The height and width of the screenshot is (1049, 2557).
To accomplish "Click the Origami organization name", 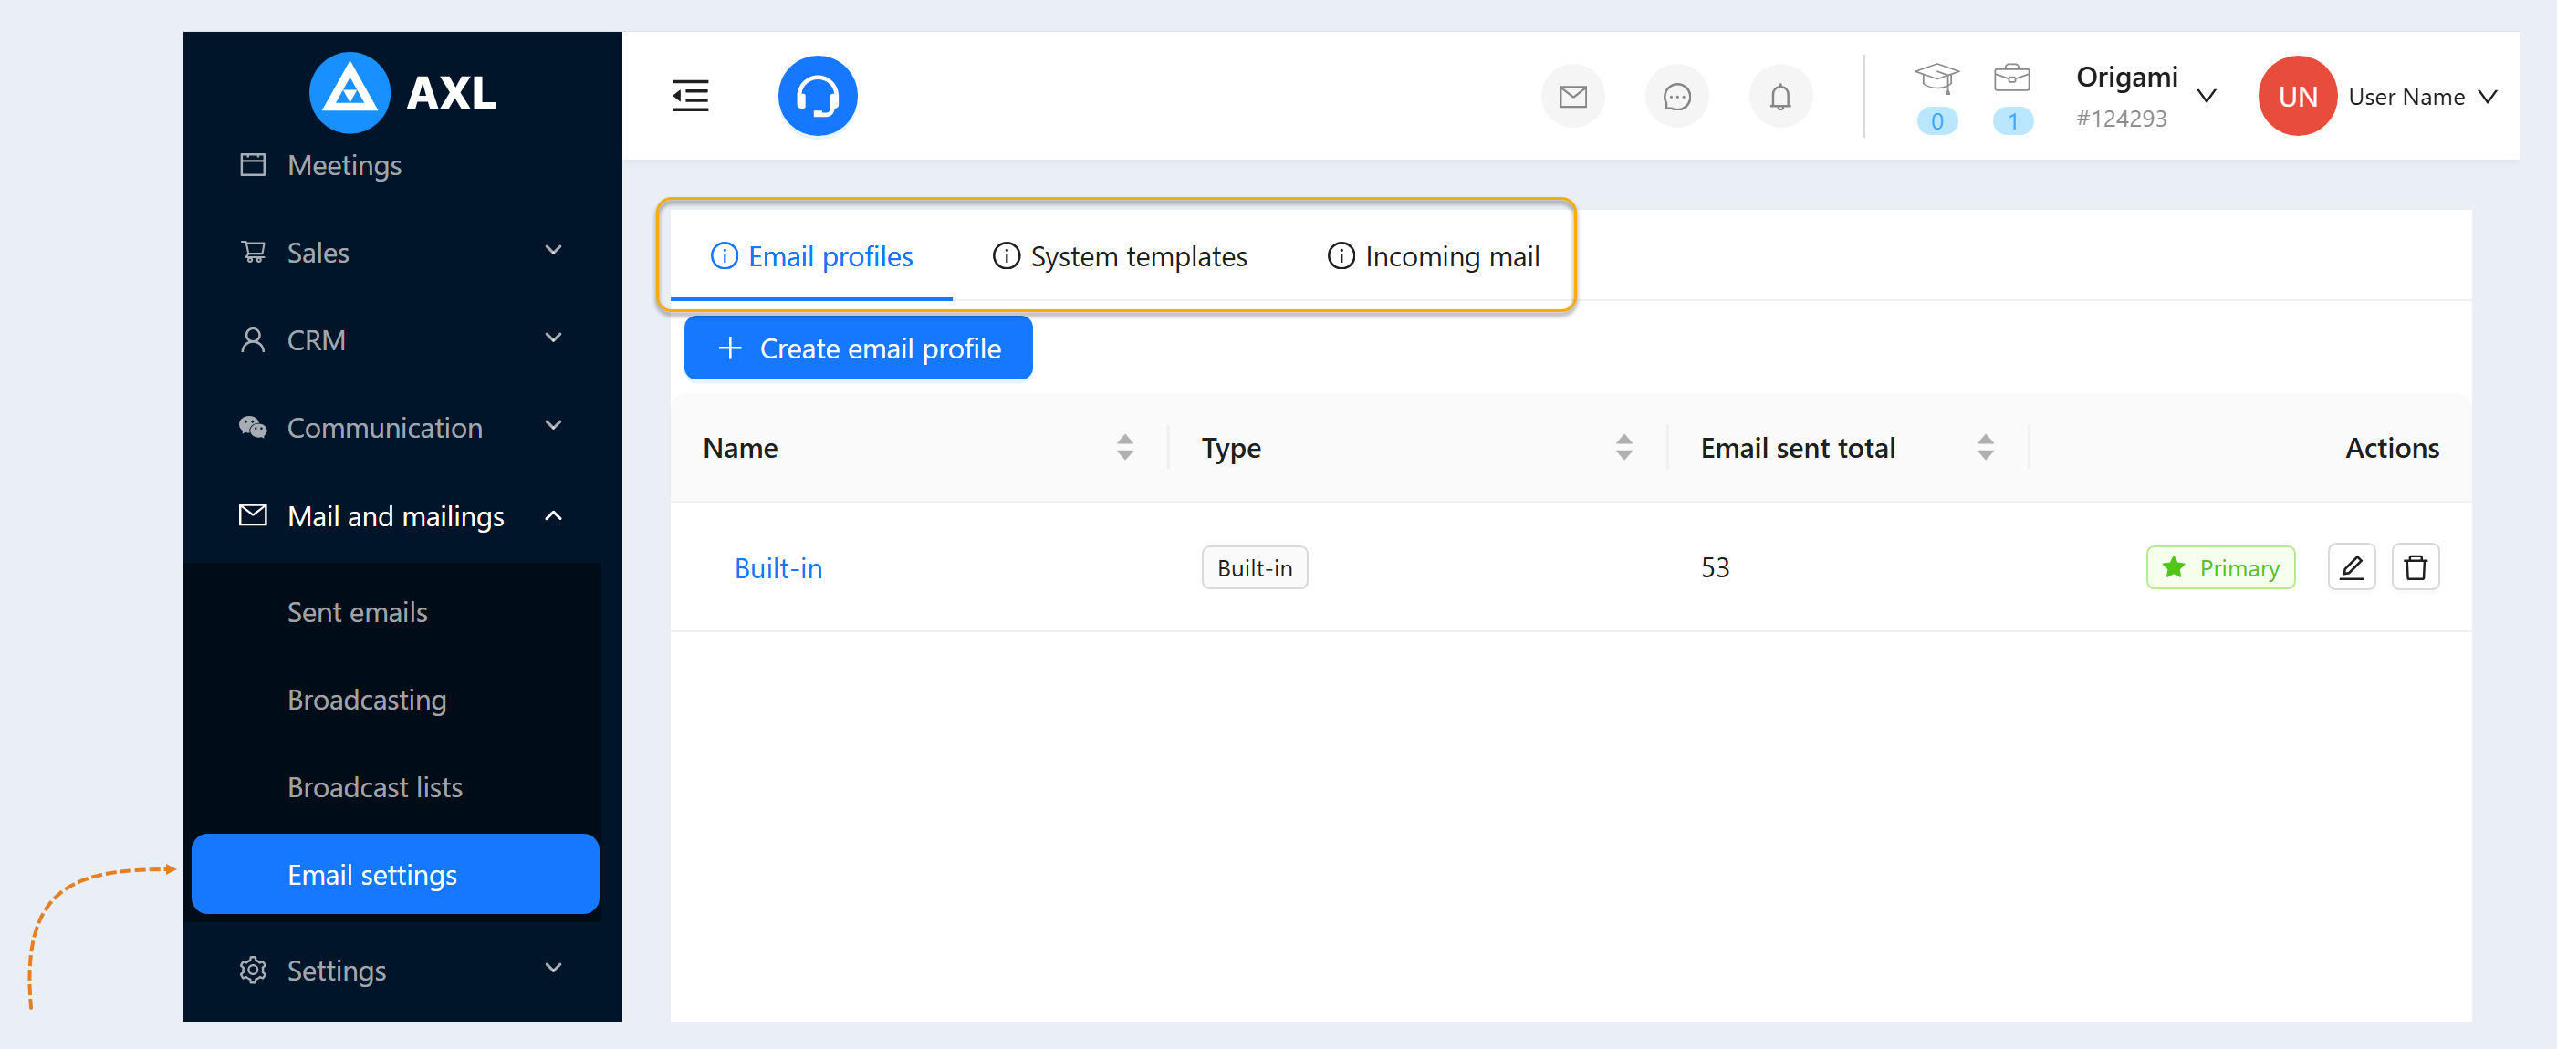I will click(2126, 77).
